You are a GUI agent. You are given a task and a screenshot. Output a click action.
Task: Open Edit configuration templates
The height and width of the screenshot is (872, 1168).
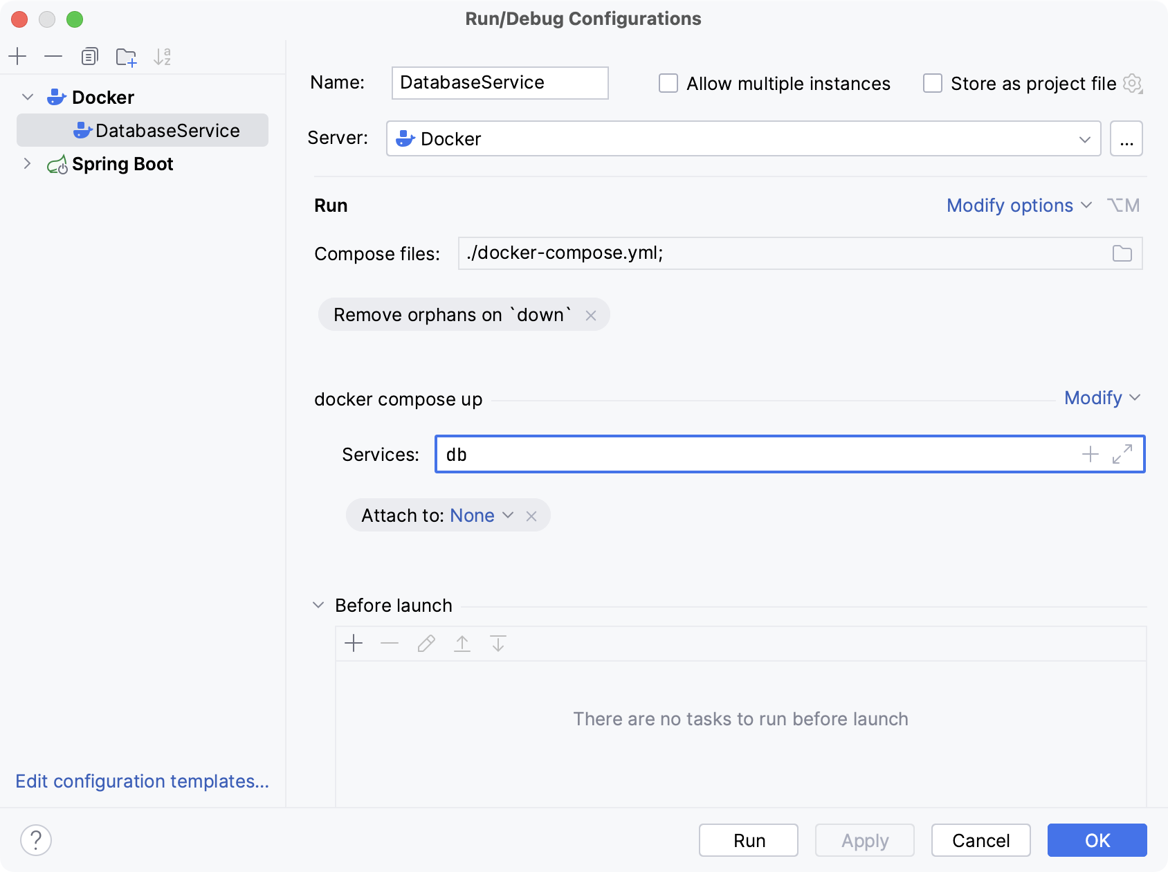coord(141,781)
